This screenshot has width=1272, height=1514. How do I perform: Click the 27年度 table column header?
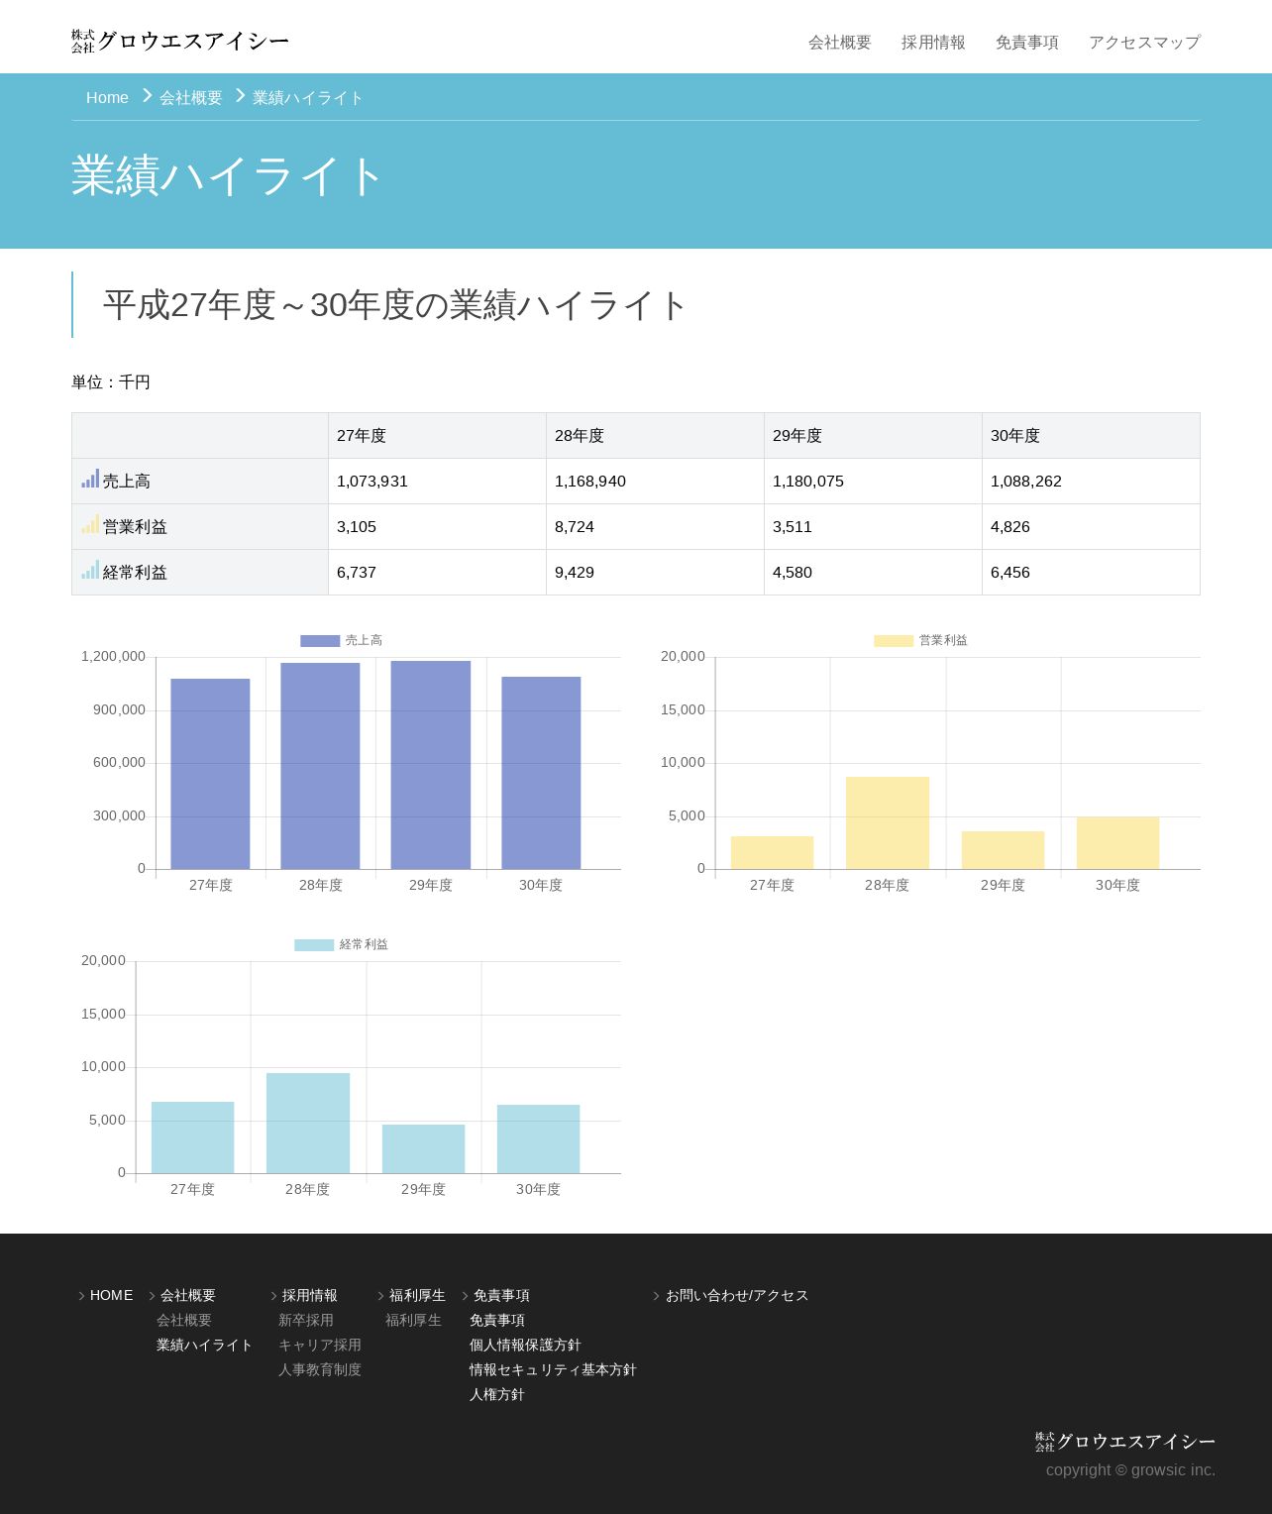(437, 436)
